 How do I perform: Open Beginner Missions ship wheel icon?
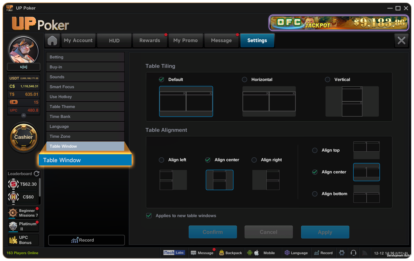[x=13, y=213]
